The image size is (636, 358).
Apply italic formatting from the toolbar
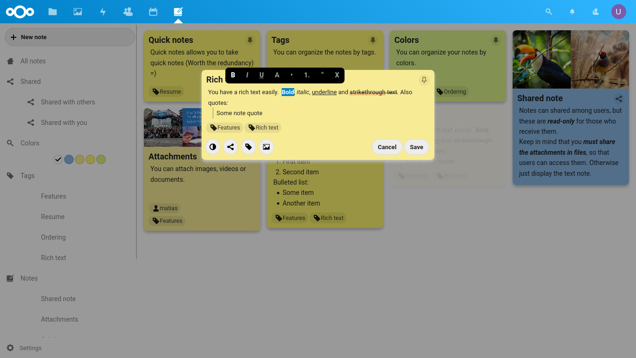(247, 75)
